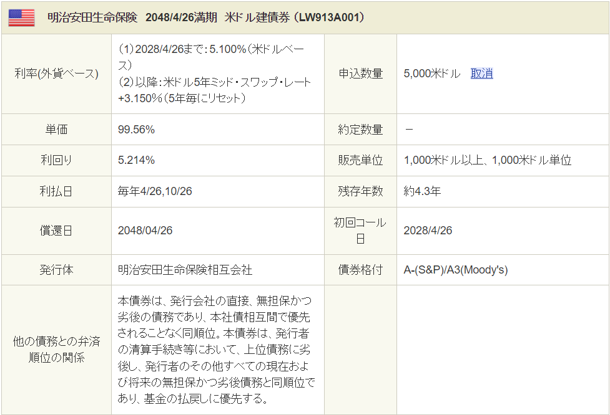This screenshot has width=610, height=415.
Task: Click the 他の債務との弁済順位の関係 label
Action: [56, 350]
